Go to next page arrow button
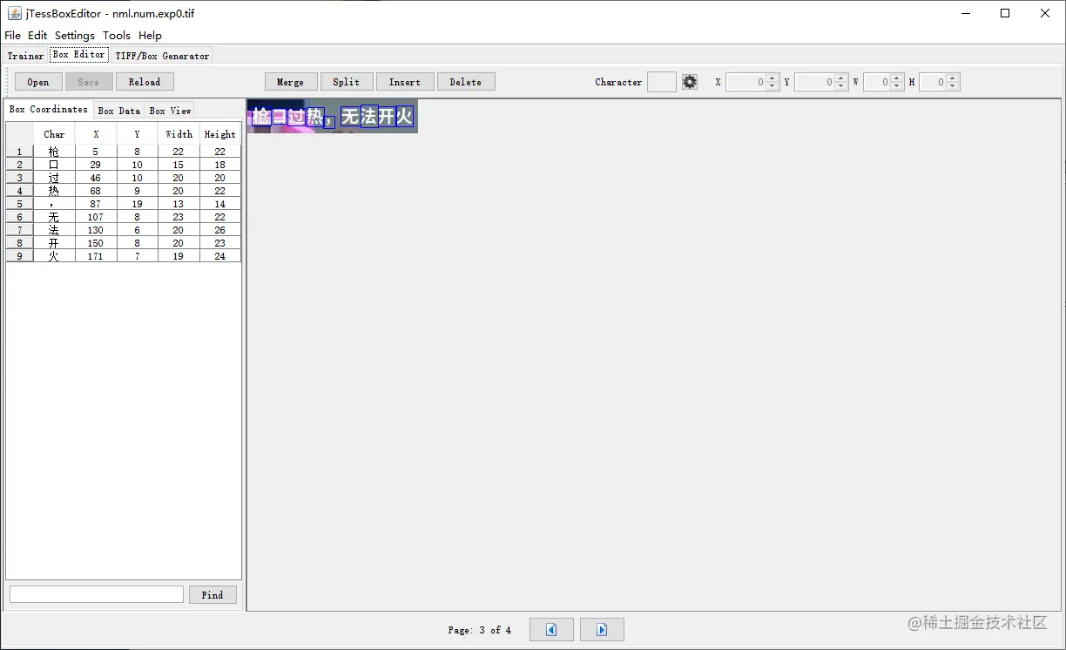1066x650 pixels. click(x=602, y=629)
